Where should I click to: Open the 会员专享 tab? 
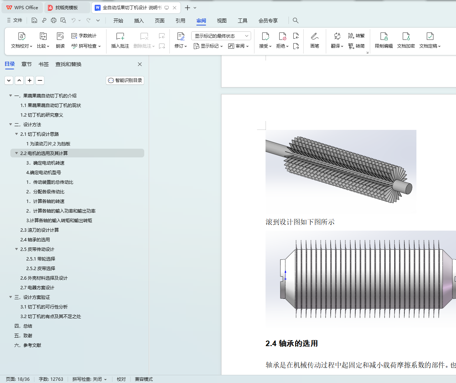coord(268,21)
